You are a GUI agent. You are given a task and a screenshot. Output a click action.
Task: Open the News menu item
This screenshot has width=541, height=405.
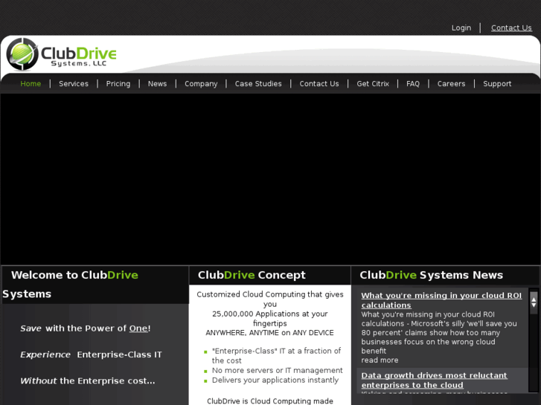pyautogui.click(x=157, y=84)
